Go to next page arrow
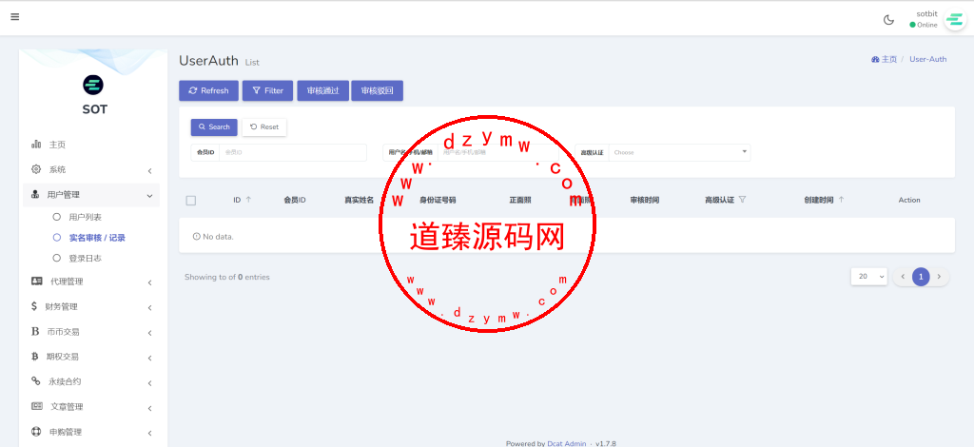 [939, 276]
